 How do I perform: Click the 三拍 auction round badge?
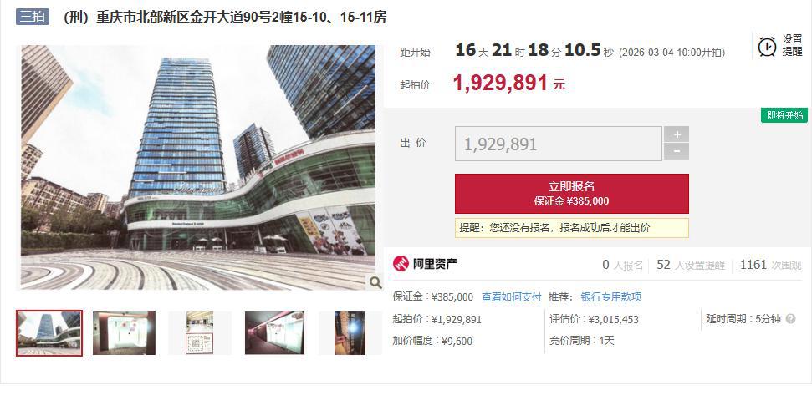33,17
